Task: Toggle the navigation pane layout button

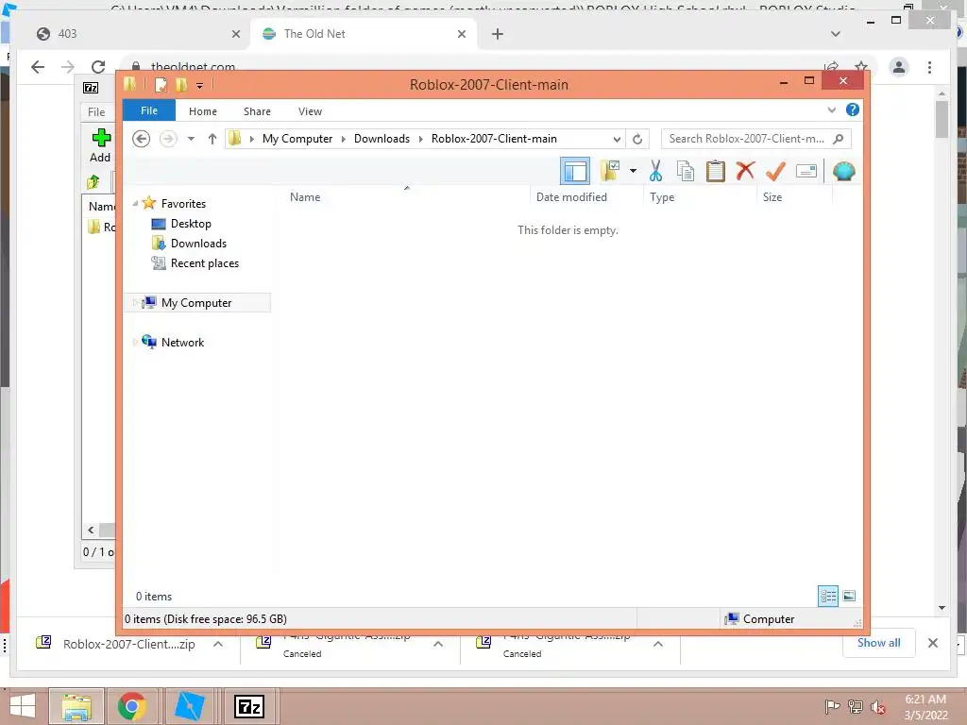Action: point(575,171)
